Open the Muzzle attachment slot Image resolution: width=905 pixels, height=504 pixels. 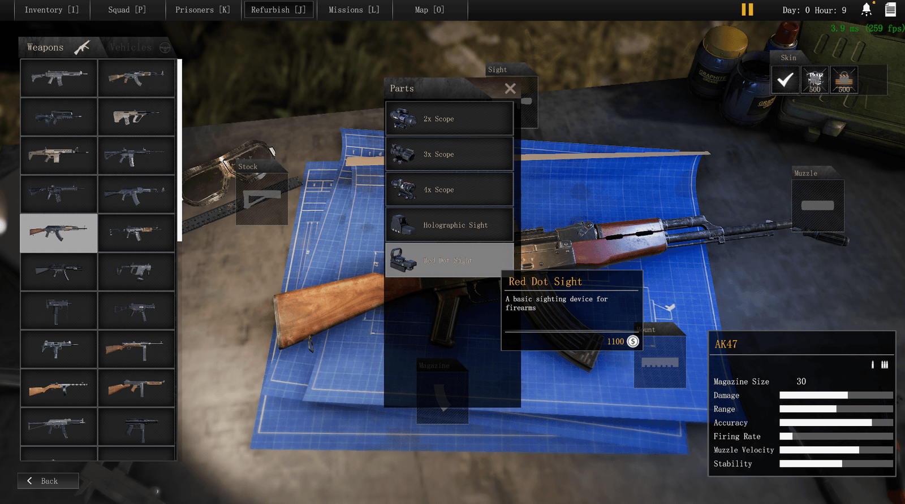click(x=818, y=206)
